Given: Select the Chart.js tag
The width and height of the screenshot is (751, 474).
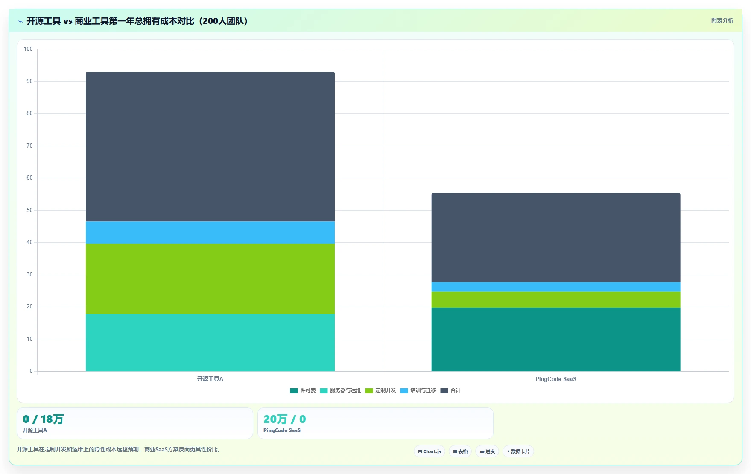Looking at the screenshot, I should tap(430, 451).
